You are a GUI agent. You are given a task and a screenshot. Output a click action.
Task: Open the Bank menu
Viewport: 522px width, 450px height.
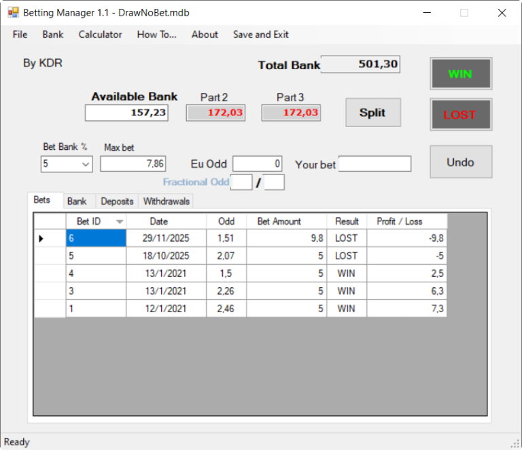[x=52, y=35]
